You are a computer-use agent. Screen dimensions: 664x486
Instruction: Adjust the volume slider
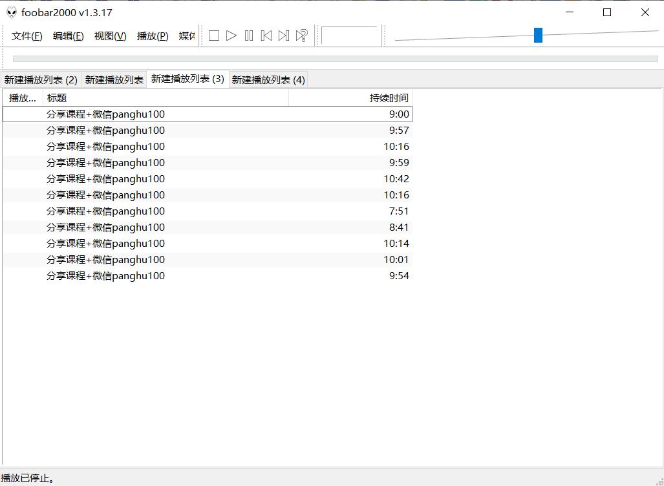pos(538,35)
